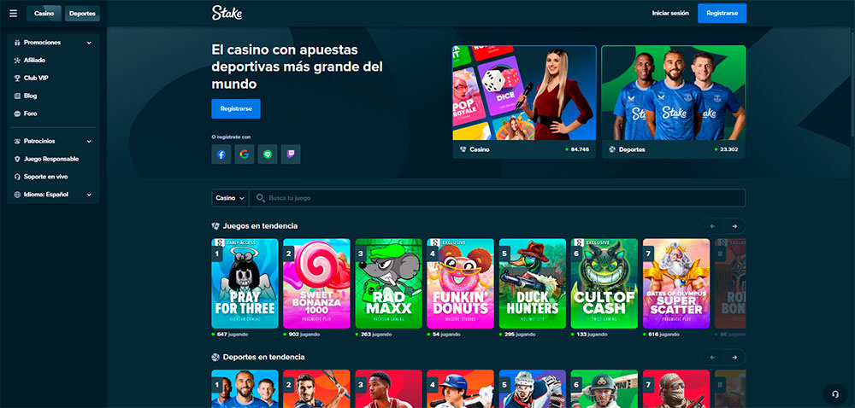
Task: Focus the Busca tu juego search field
Action: (x=498, y=198)
